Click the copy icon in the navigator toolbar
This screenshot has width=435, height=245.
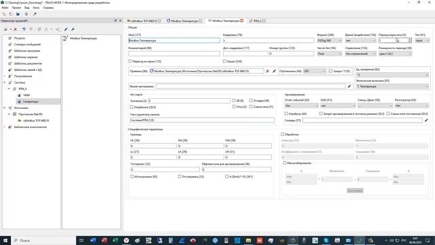39,29
